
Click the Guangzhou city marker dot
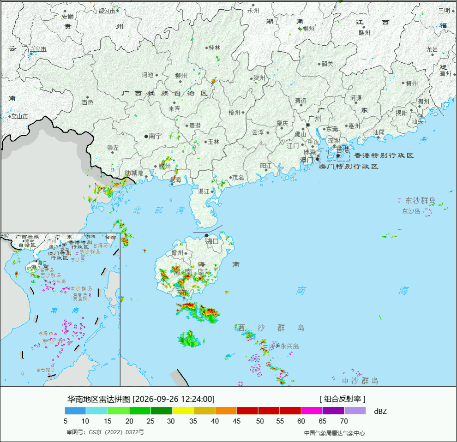click(x=308, y=125)
